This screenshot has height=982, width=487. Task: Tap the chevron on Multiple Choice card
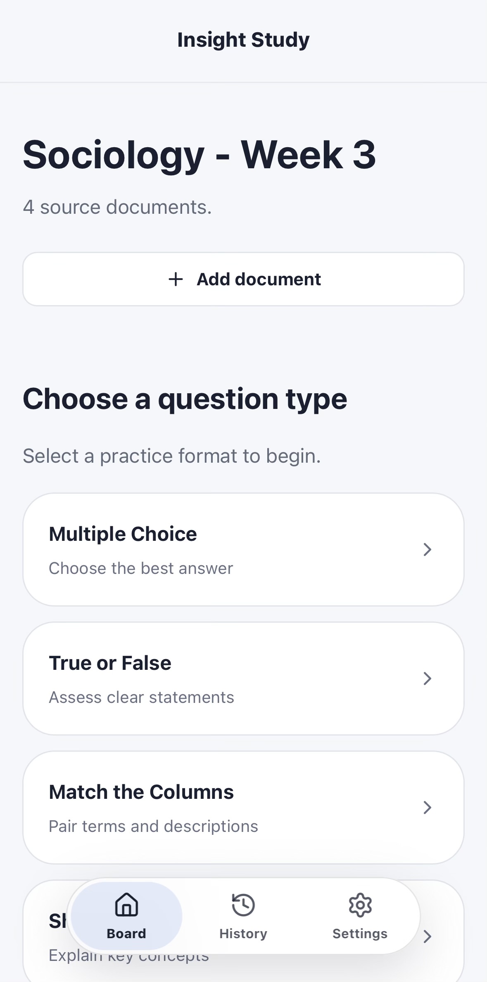click(x=428, y=550)
